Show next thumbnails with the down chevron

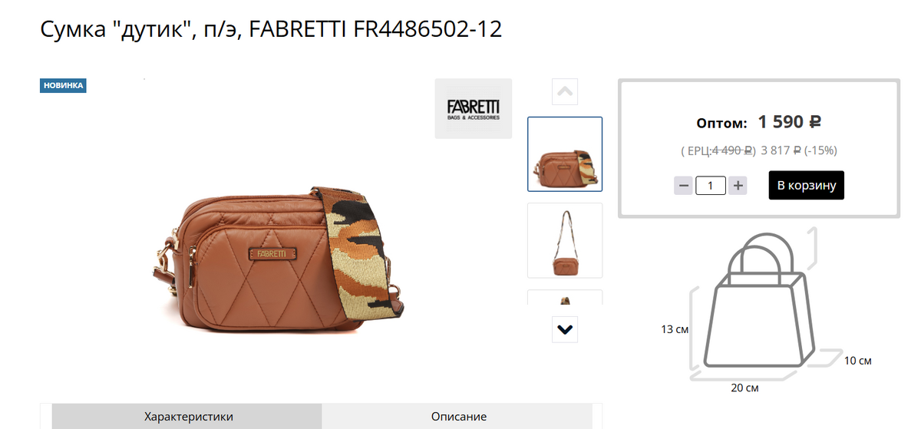(x=565, y=329)
